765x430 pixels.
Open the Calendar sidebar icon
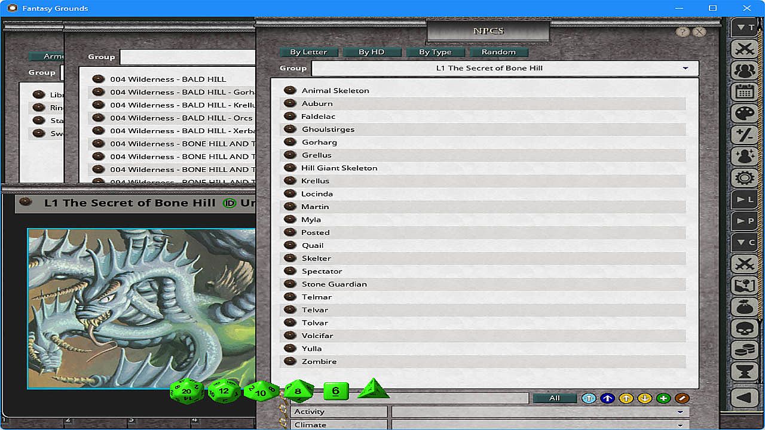coord(745,92)
